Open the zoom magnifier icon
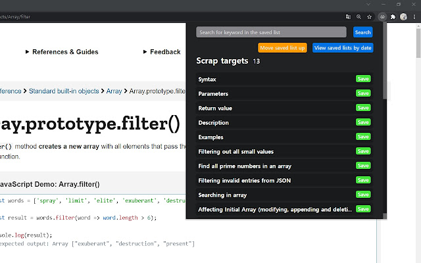The image size is (421, 263). coord(359,17)
